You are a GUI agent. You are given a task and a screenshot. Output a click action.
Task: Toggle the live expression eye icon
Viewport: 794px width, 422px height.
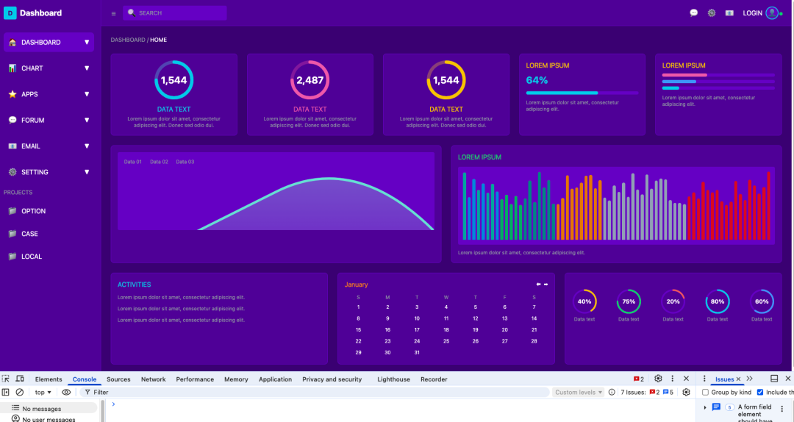66,393
